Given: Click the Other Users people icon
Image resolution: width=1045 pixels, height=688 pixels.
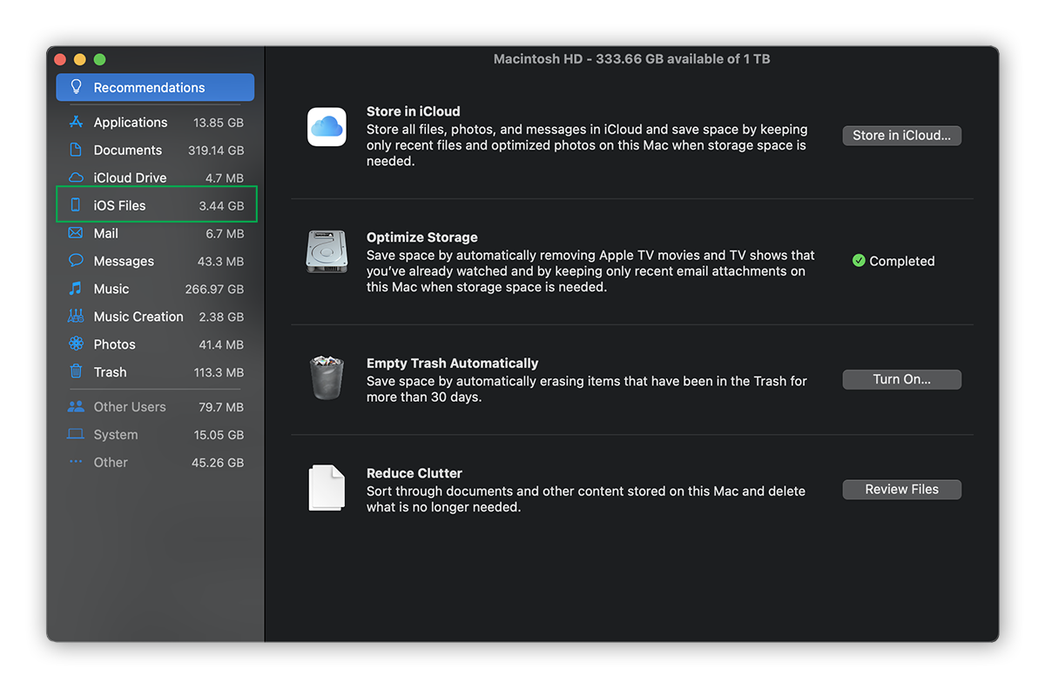Looking at the screenshot, I should tap(76, 406).
